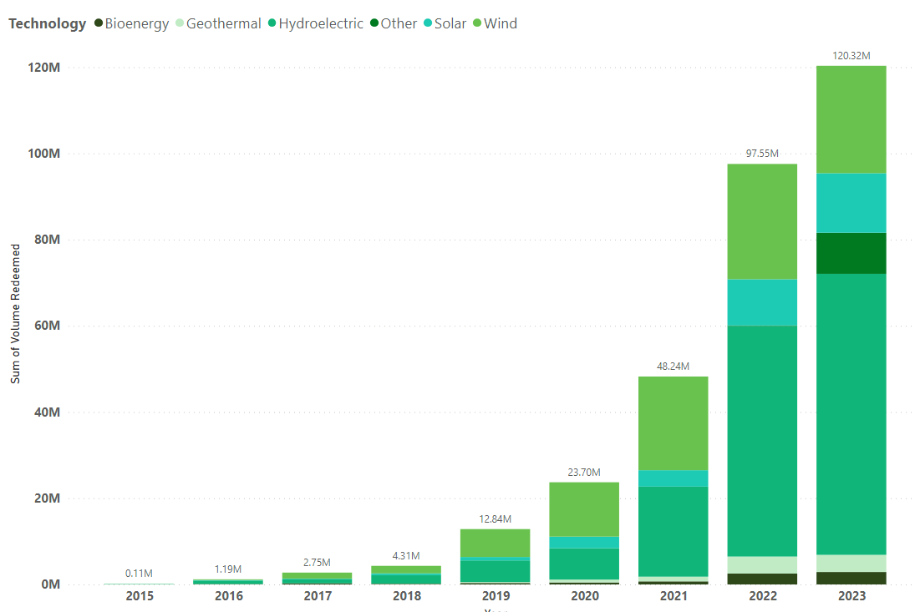This screenshot has width=915, height=612.
Task: Click the 2.75M total label
Action: [317, 563]
